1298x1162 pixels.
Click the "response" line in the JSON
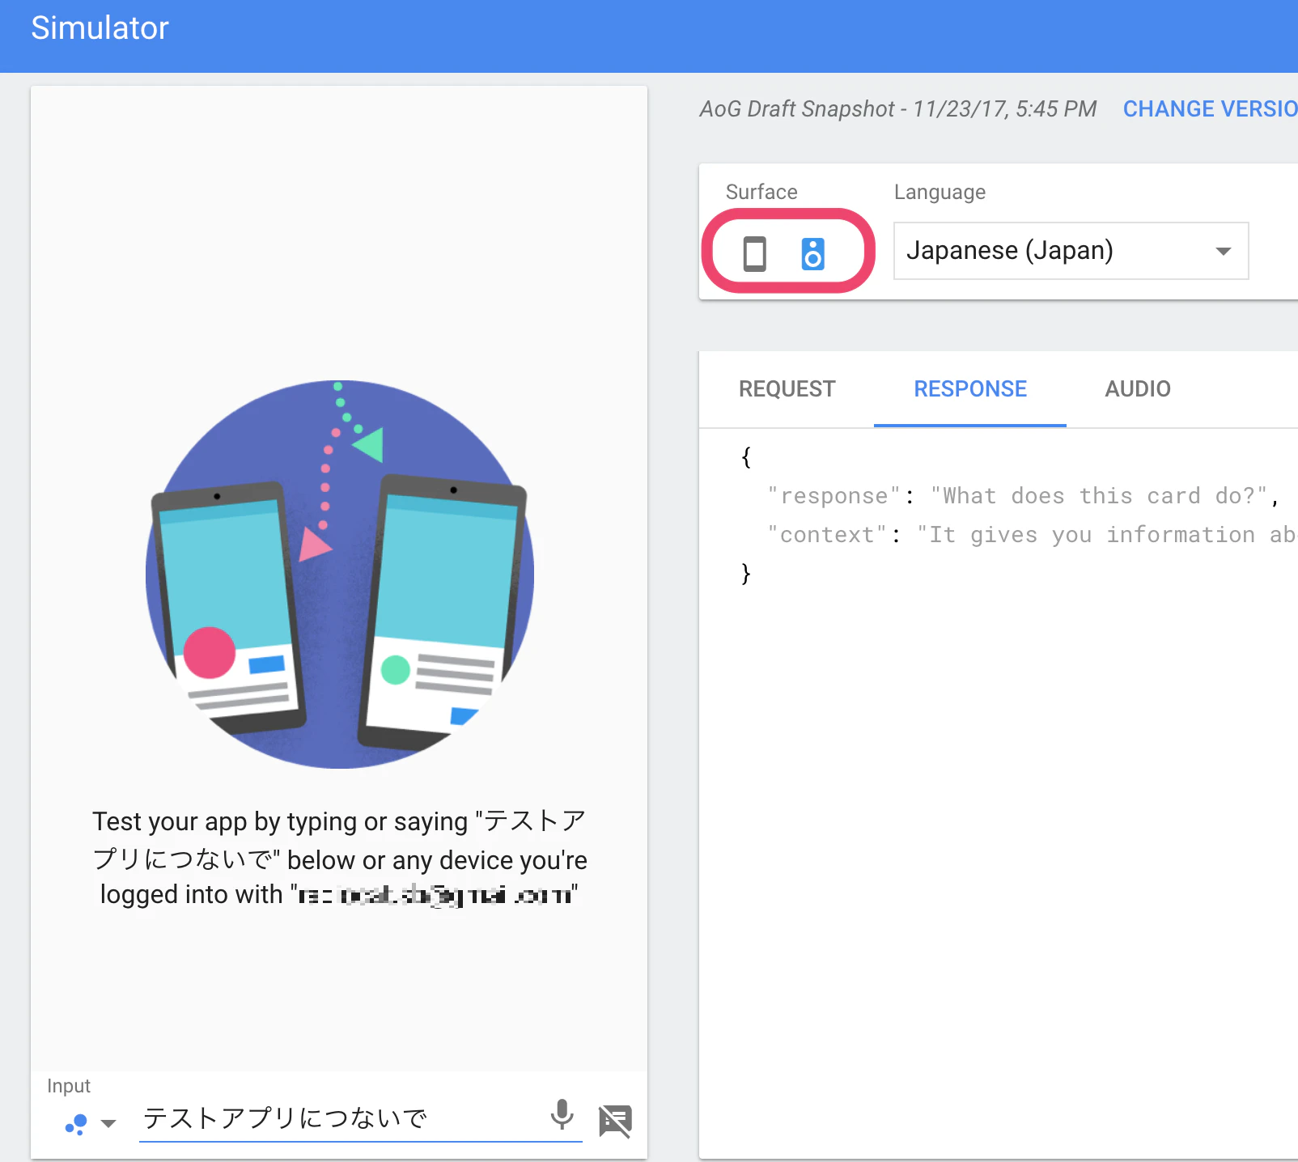[1023, 495]
